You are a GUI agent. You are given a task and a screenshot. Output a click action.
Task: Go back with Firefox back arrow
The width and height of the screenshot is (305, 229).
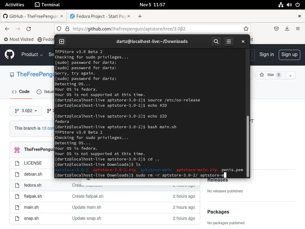[7, 29]
